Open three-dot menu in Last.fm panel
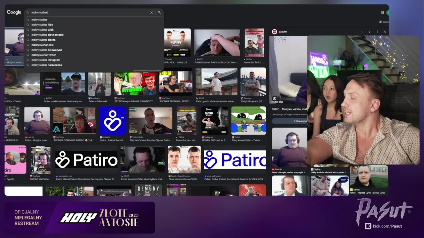 click(x=377, y=32)
